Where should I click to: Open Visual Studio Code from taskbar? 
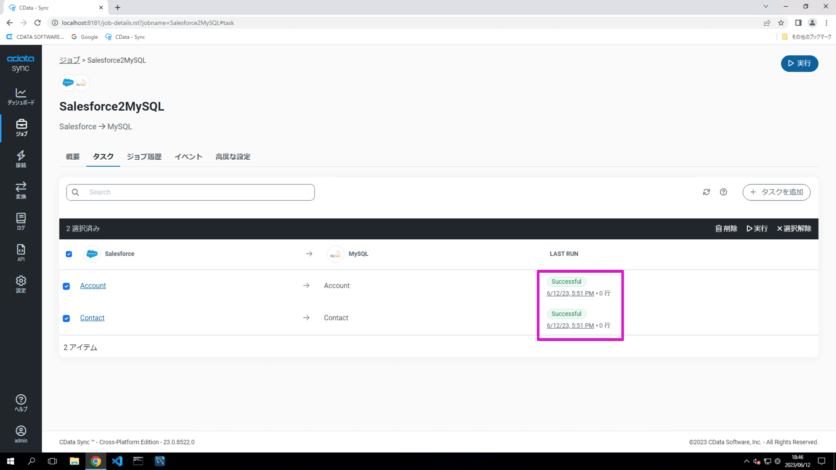click(117, 461)
